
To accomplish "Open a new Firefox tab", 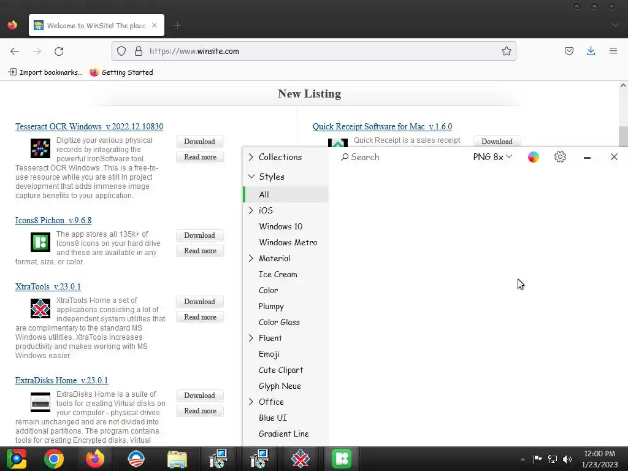I will pyautogui.click(x=178, y=26).
